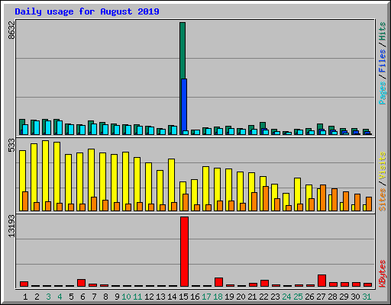Click day label 19 on the x-axis

pyautogui.click(x=229, y=297)
